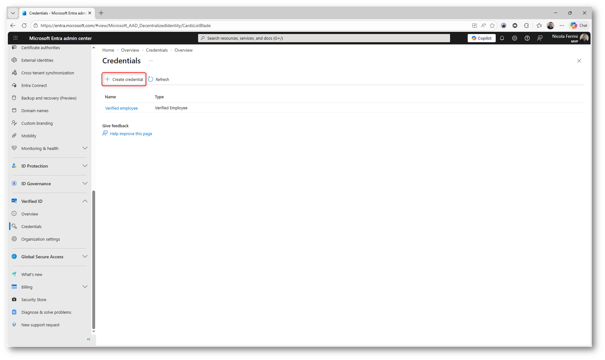Open the app launcher waffle icon
The height and width of the screenshot is (360, 605).
click(15, 38)
